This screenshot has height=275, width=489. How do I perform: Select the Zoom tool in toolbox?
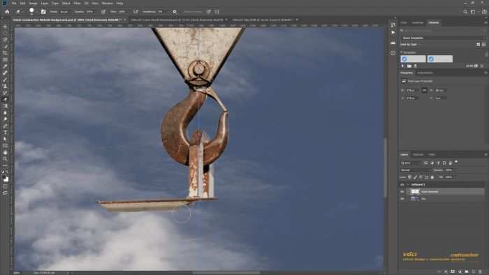point(5,159)
